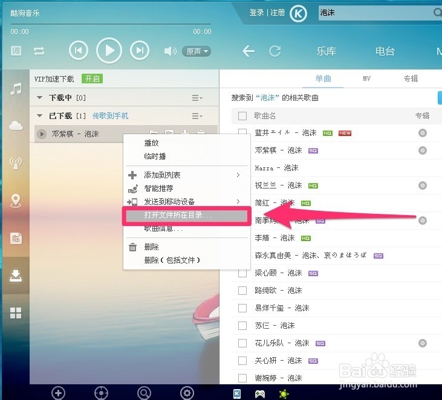Click the green star app icon in the bottom bar

[x=284, y=393]
